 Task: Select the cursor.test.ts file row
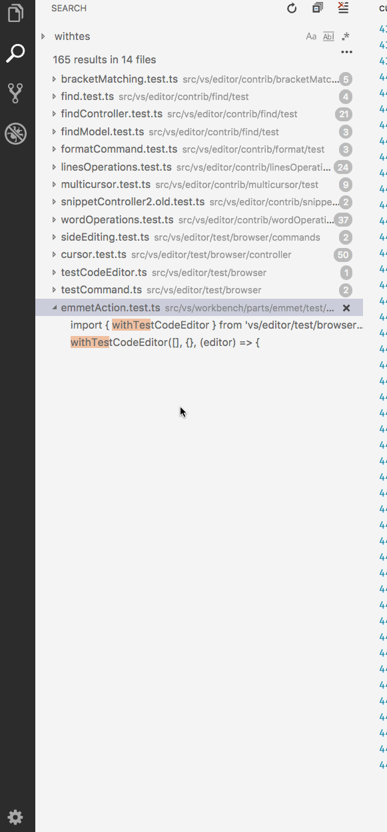[x=199, y=255]
